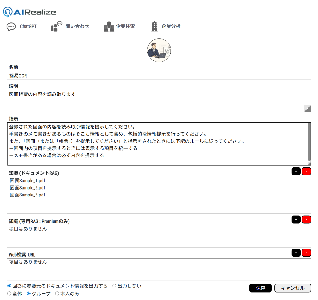The height and width of the screenshot is (300, 318).
Task: Click the 企業検索 buildings icon
Action: coord(109,27)
